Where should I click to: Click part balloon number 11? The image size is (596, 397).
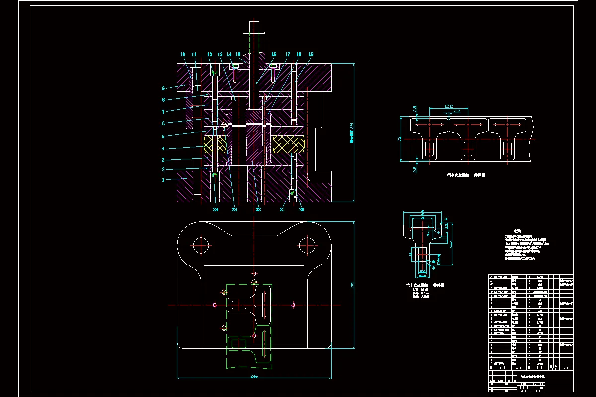click(194, 54)
